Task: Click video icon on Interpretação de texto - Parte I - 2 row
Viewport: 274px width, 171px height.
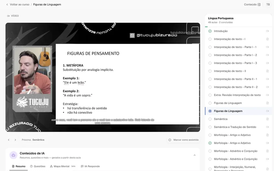Action: [x=267, y=55]
